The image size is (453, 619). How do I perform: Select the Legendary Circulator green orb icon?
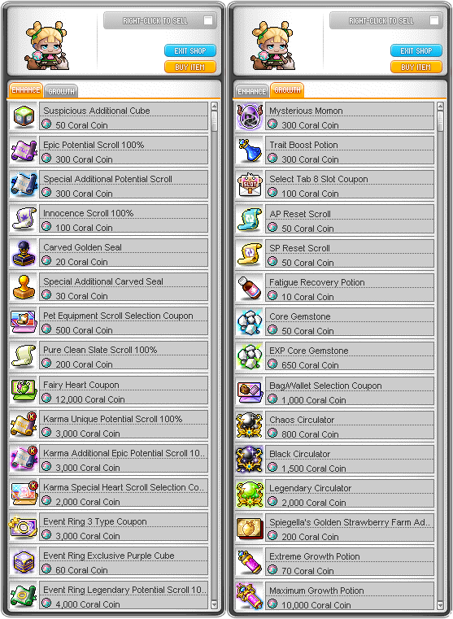click(250, 494)
